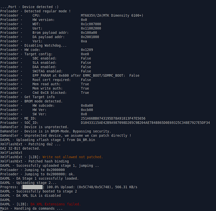Click the 'Cmd 0xC8 blocked:' label

point(49,93)
